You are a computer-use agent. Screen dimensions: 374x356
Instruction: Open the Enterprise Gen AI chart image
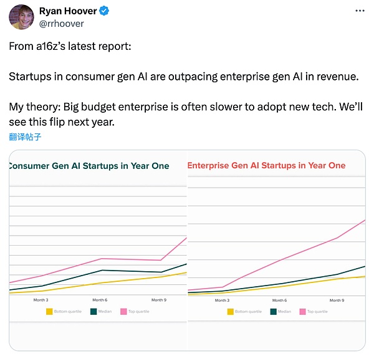276,249
